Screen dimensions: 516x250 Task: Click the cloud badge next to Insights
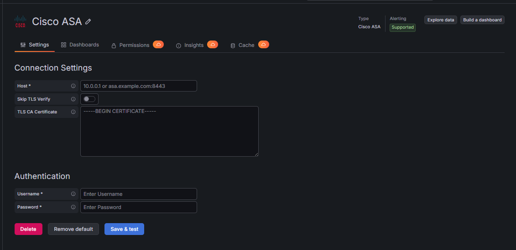coord(213,44)
